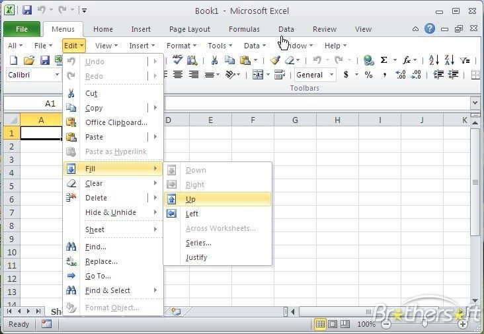
Task: Click the Percent style icon
Action: point(368,75)
